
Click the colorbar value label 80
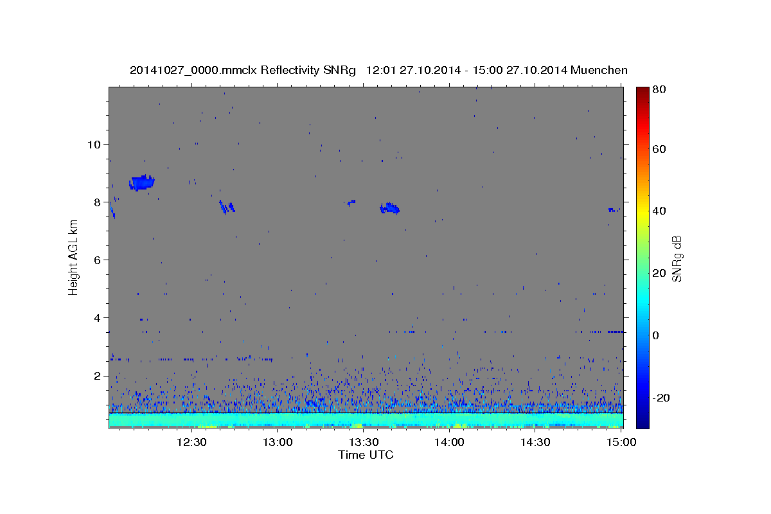tap(660, 89)
